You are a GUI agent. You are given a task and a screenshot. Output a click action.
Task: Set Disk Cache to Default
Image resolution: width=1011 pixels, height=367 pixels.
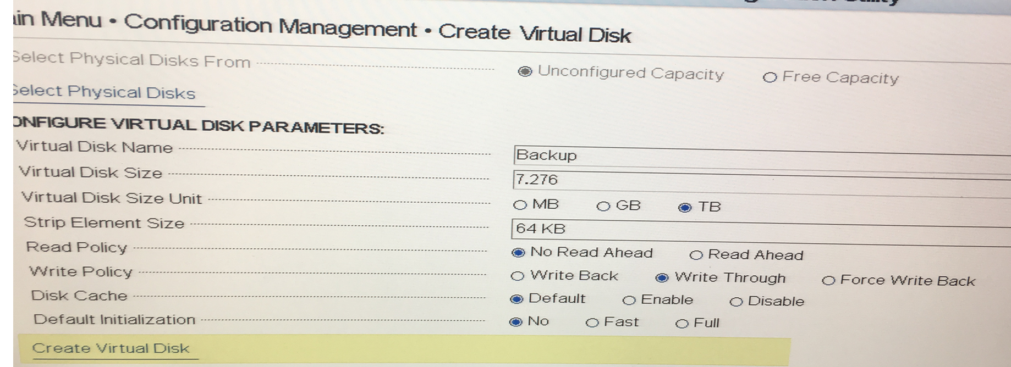tap(516, 299)
